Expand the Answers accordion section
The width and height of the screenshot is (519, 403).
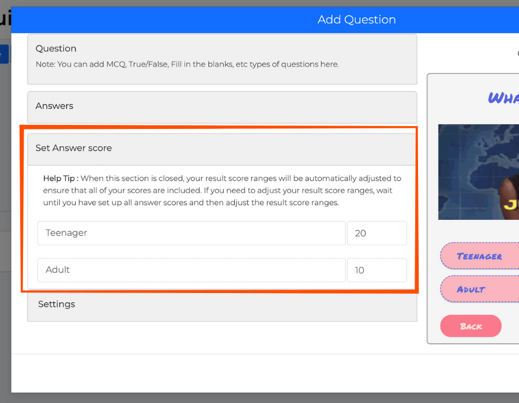222,107
